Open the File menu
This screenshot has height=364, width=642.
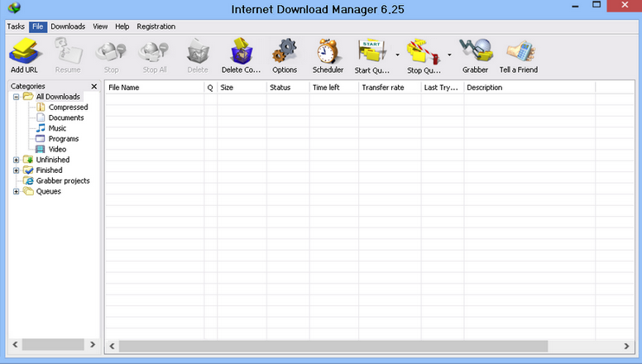[x=38, y=26]
